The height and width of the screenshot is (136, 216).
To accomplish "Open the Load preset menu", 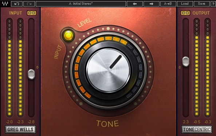I will (185, 4).
